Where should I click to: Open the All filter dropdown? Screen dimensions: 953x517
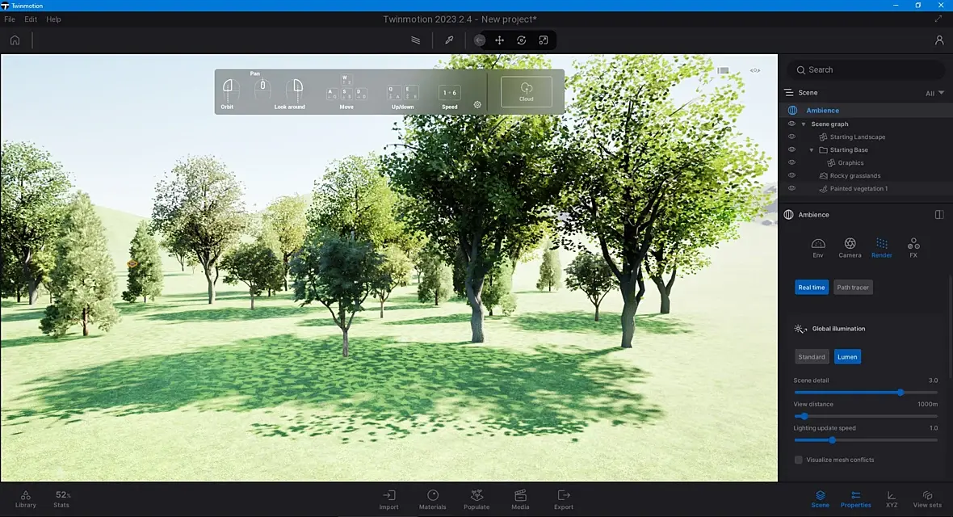click(x=934, y=93)
